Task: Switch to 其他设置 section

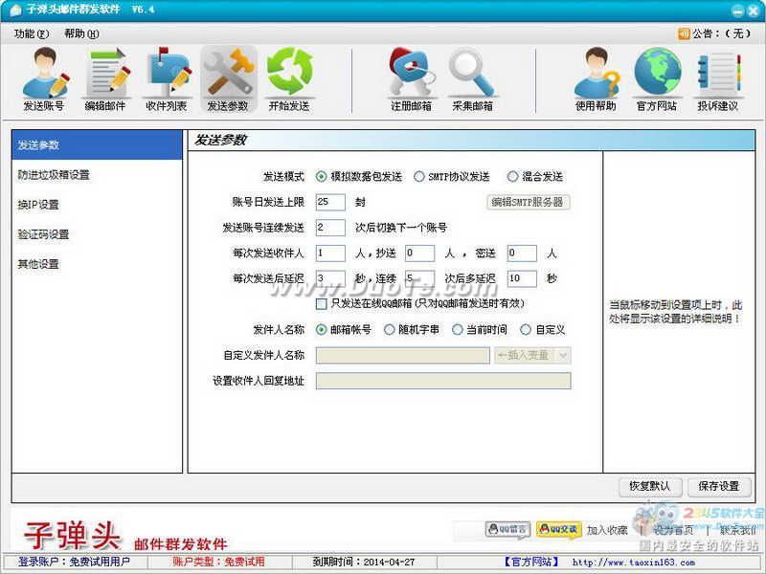Action: tap(97, 264)
